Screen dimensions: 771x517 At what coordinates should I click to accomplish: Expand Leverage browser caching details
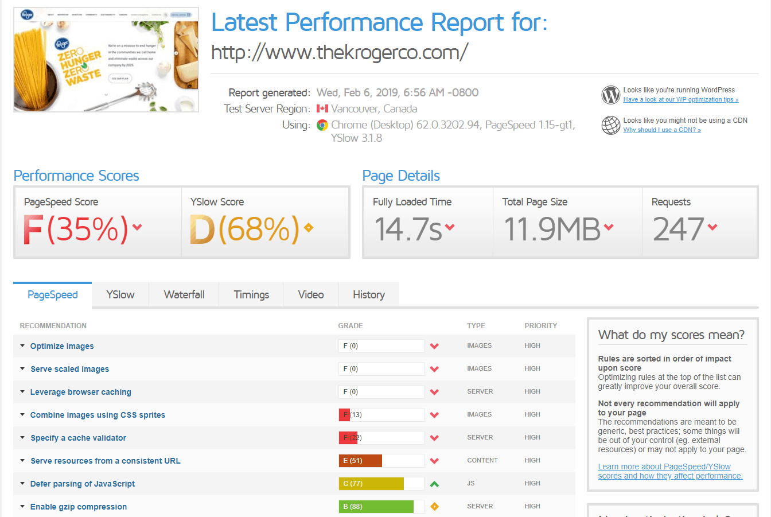point(80,392)
